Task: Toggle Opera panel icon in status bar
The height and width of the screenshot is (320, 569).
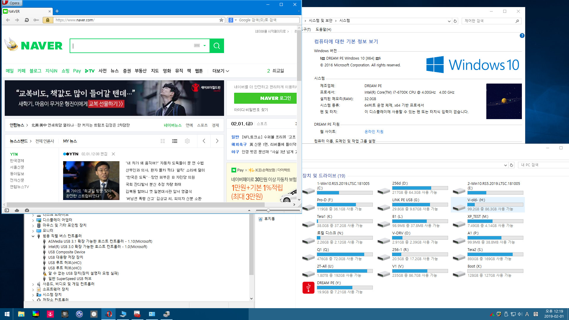Action: point(7,210)
